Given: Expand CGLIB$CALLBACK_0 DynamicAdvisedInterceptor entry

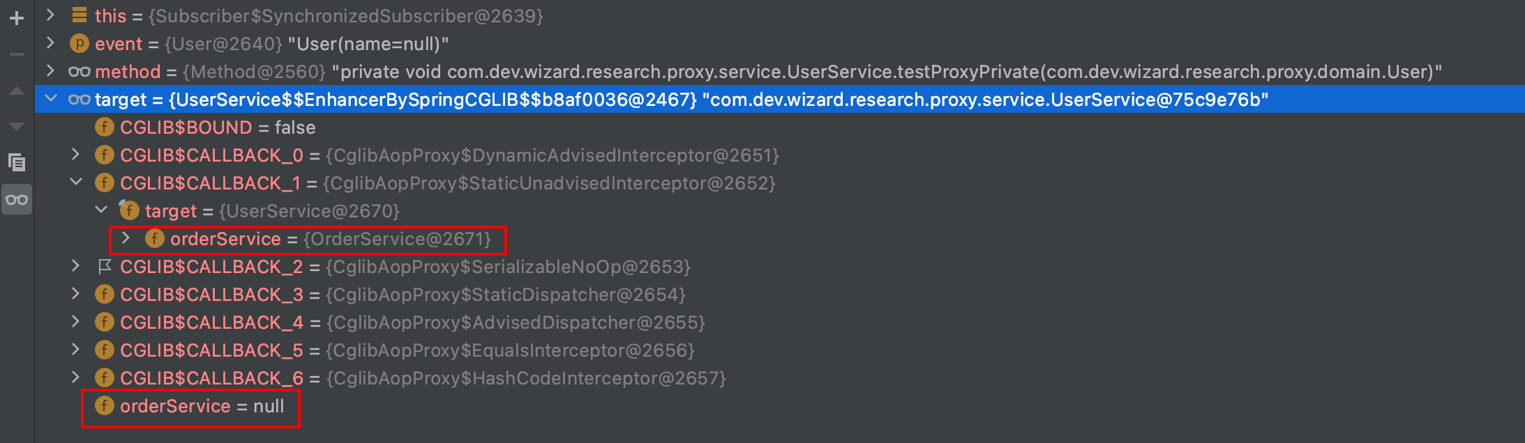Looking at the screenshot, I should (75, 155).
